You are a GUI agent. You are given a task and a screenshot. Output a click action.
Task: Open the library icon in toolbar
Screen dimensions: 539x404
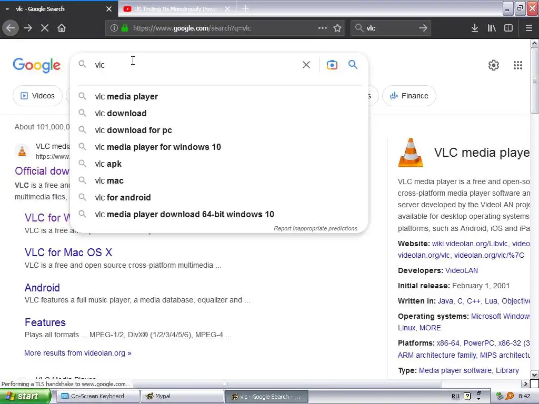[x=492, y=28]
